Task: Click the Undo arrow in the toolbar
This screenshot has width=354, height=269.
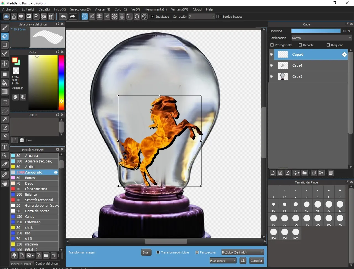Action: (x=63, y=17)
